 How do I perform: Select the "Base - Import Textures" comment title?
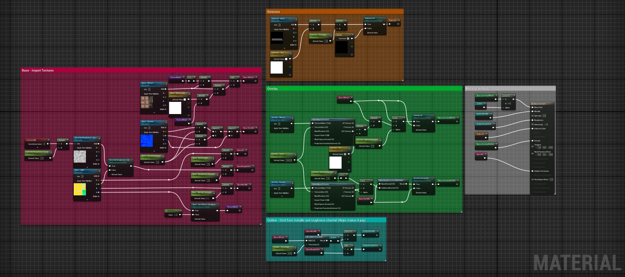(38, 71)
